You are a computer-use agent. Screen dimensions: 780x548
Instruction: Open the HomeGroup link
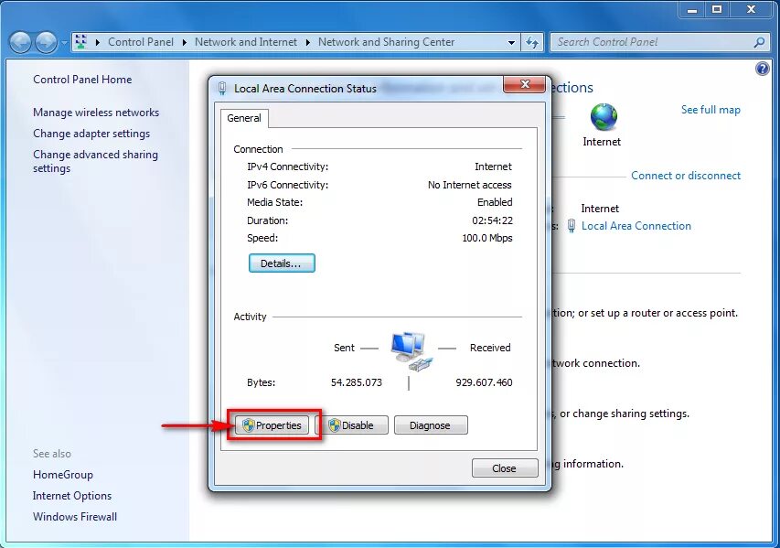click(x=63, y=475)
